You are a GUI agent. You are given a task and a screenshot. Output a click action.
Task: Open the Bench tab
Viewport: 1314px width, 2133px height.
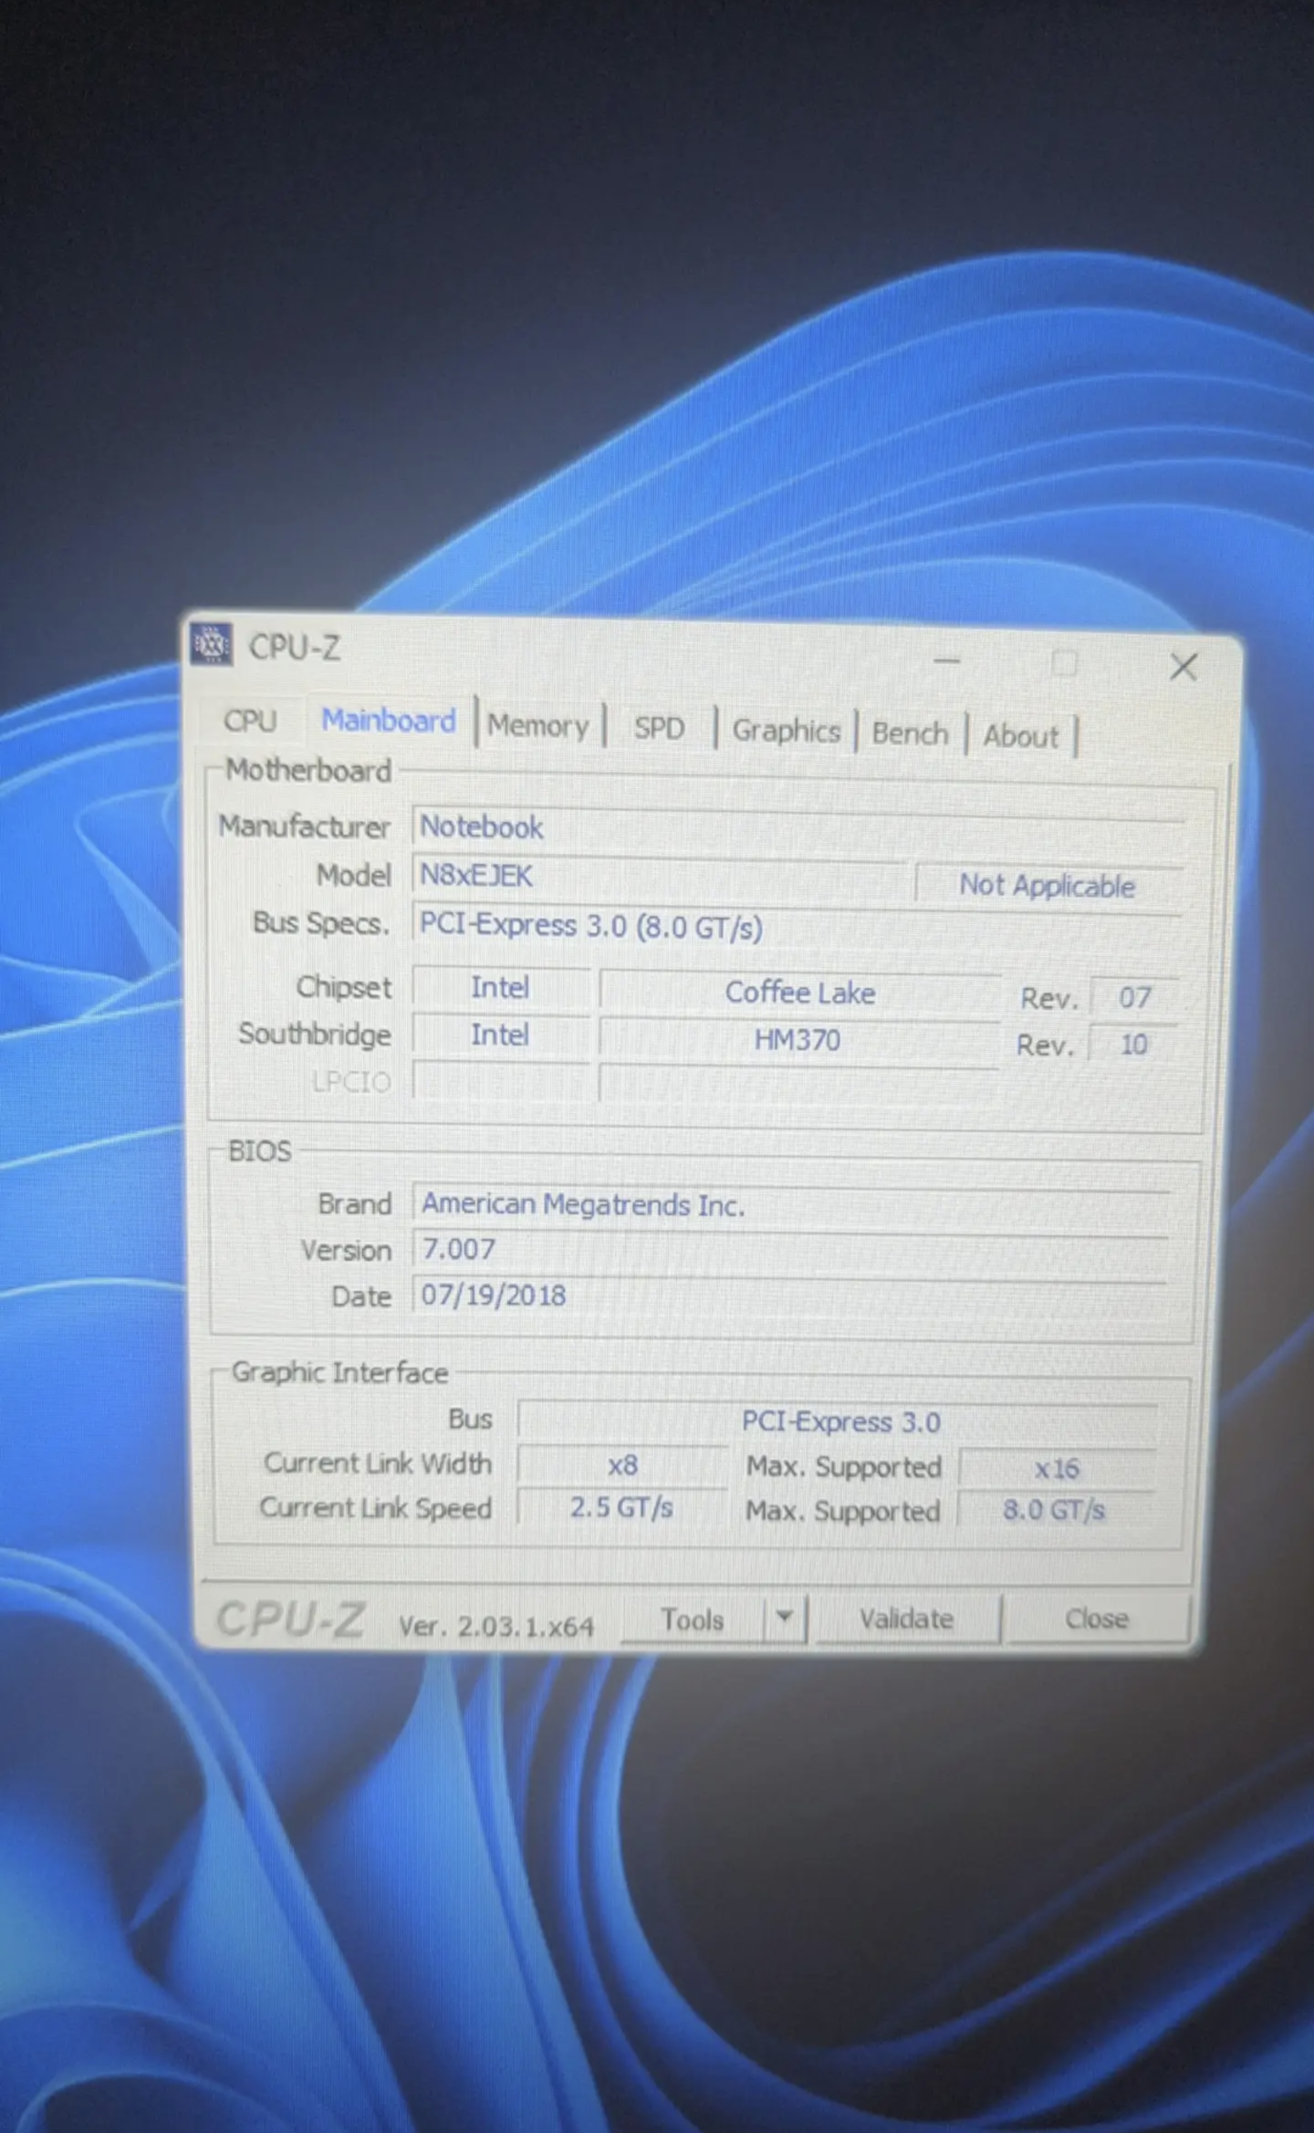click(x=910, y=734)
